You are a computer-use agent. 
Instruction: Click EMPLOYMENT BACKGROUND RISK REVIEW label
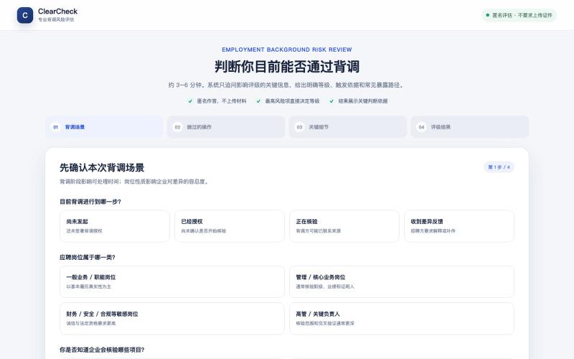click(287, 50)
